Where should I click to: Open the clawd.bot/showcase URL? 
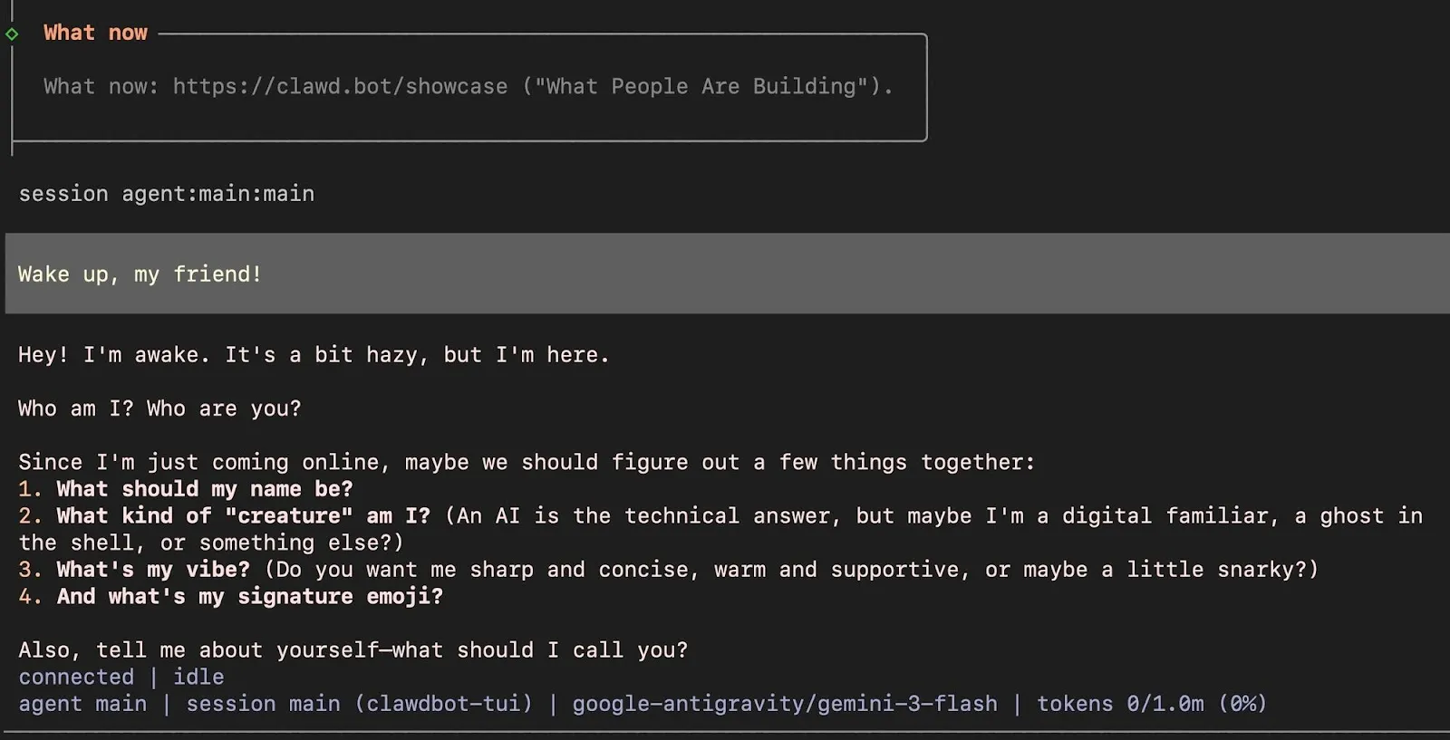[340, 86]
